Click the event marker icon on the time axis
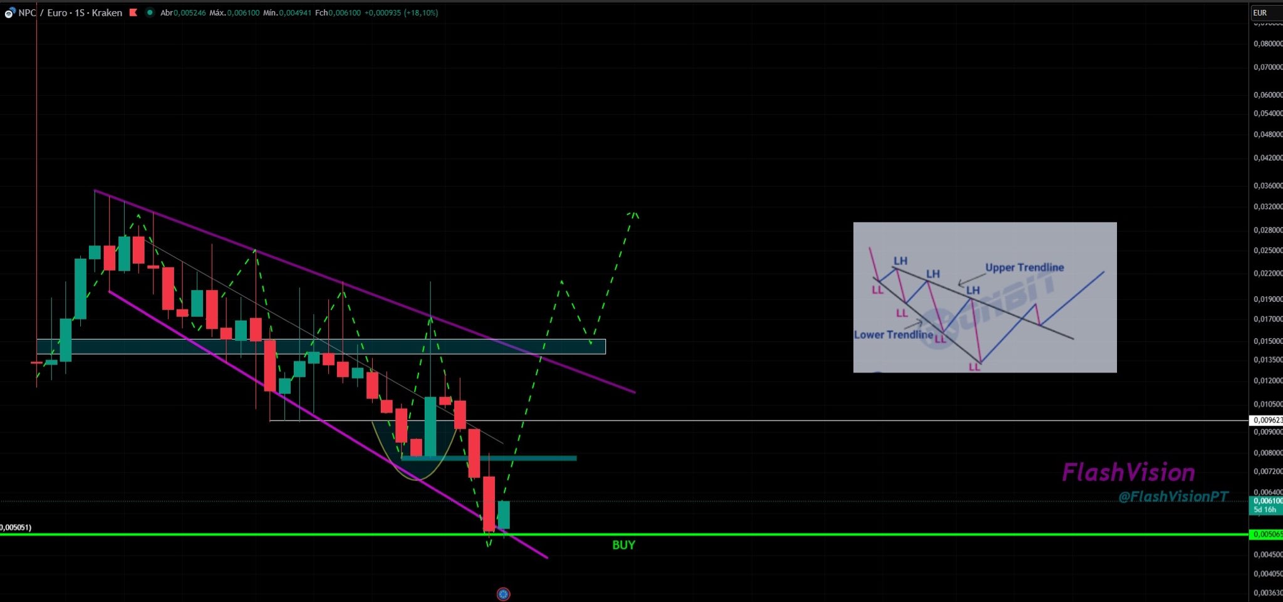The width and height of the screenshot is (1283, 602). 503,594
